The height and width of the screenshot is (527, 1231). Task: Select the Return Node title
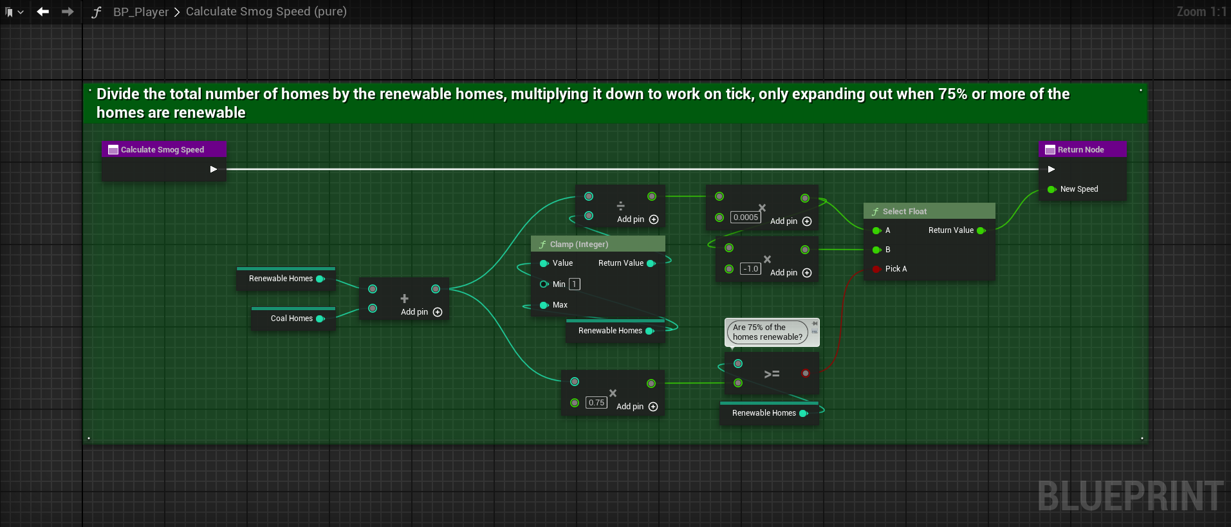click(1082, 149)
